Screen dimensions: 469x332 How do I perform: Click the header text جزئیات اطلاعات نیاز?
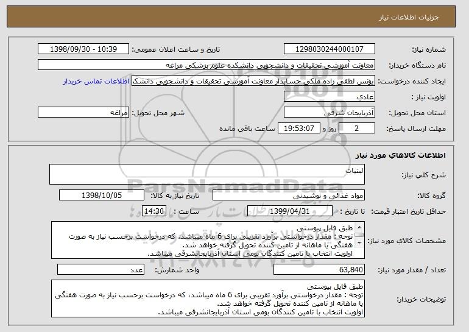pos(409,17)
